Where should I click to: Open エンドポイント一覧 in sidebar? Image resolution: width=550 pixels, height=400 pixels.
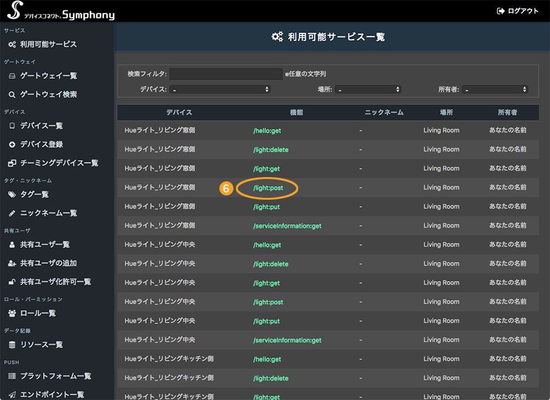click(x=52, y=395)
